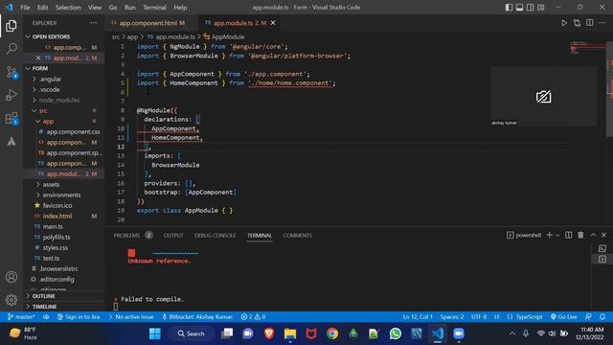Click Sign in to Jira status item

point(79,317)
